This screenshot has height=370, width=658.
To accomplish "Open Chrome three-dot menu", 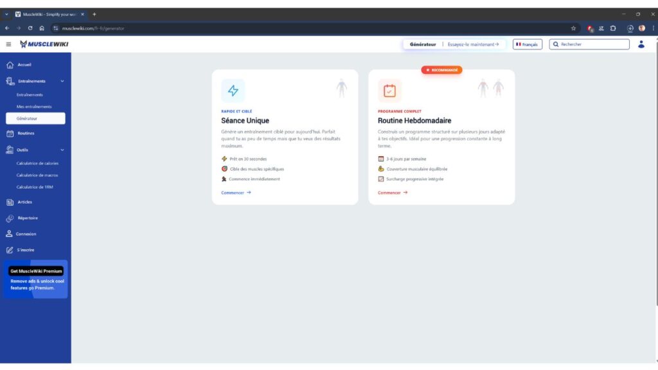I will click(653, 28).
